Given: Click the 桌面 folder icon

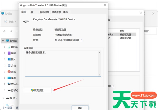Looking at the screenshot, I should (9, 78).
